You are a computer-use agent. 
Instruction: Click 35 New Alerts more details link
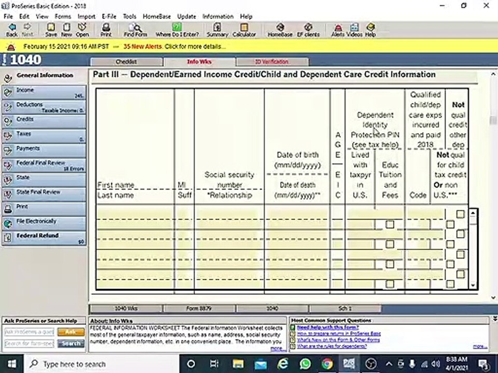click(175, 47)
